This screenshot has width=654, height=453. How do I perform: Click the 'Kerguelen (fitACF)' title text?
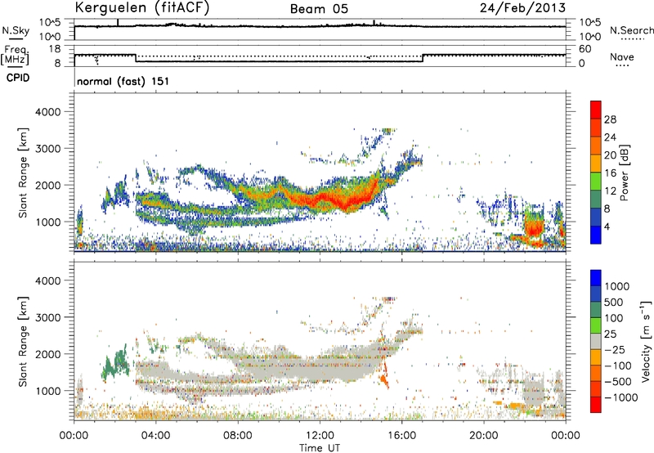tap(141, 8)
